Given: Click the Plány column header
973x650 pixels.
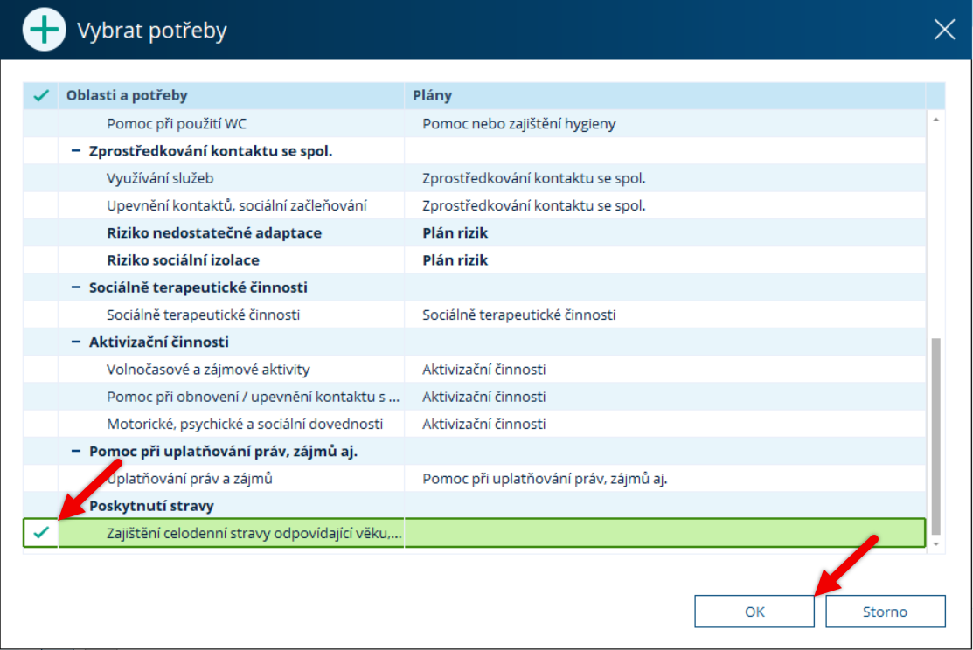Looking at the screenshot, I should 664,95.
